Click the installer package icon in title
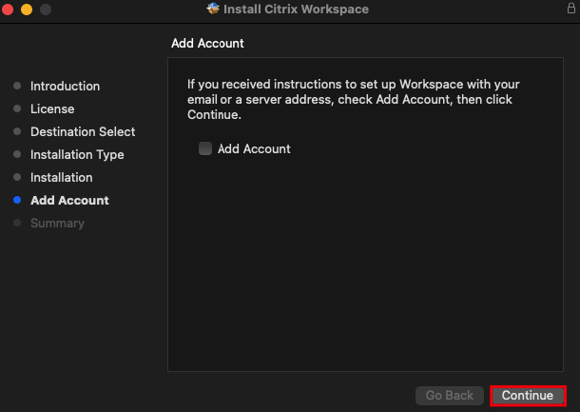 coord(213,9)
